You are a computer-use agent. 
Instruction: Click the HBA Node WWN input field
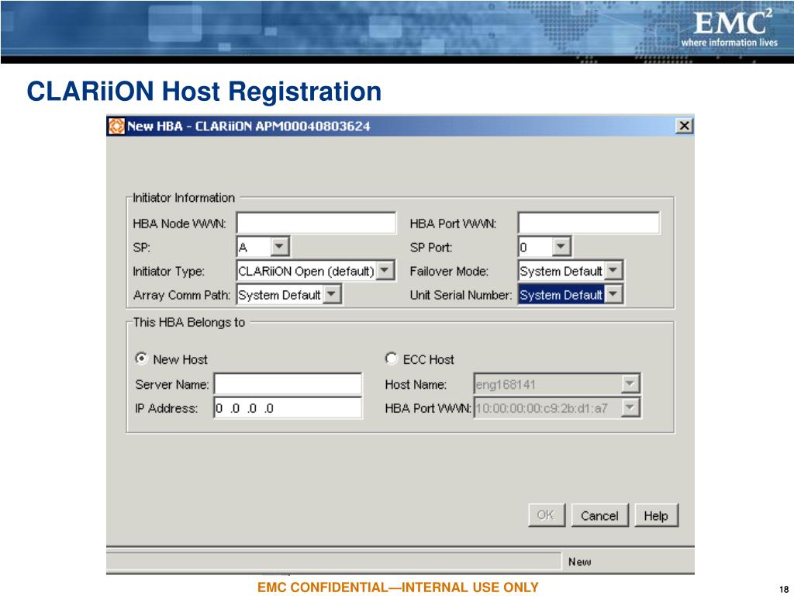coord(316,223)
